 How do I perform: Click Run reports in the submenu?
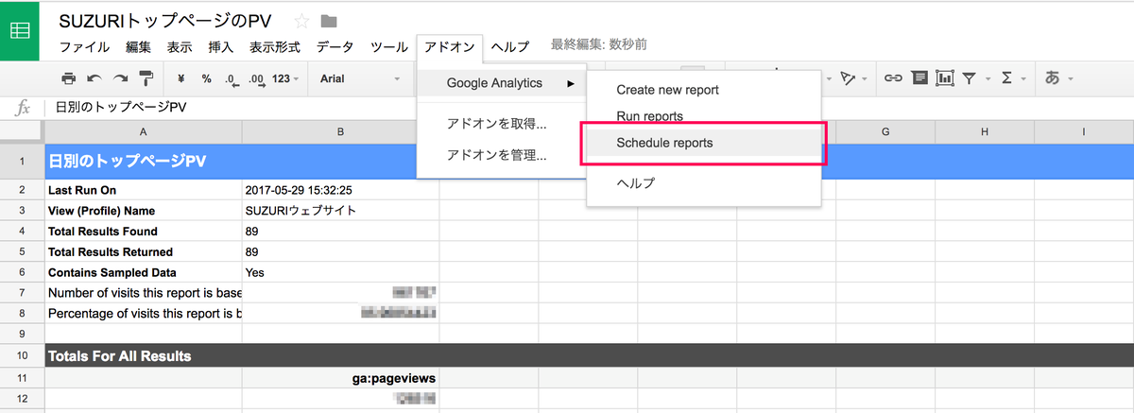pyautogui.click(x=649, y=116)
